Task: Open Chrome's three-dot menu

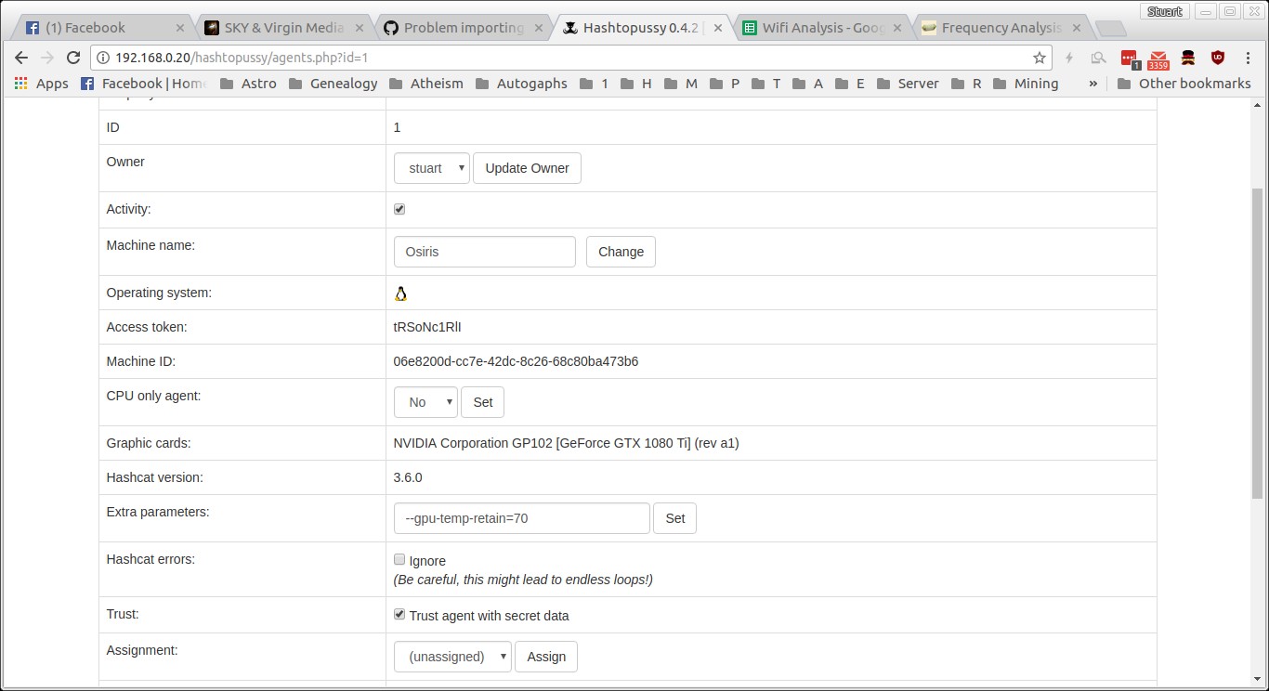Action: click(1249, 58)
